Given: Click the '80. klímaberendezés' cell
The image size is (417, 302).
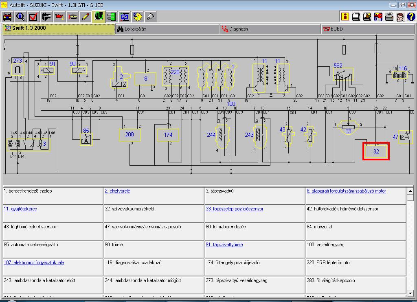Looking at the screenshot, I should 255,231.
